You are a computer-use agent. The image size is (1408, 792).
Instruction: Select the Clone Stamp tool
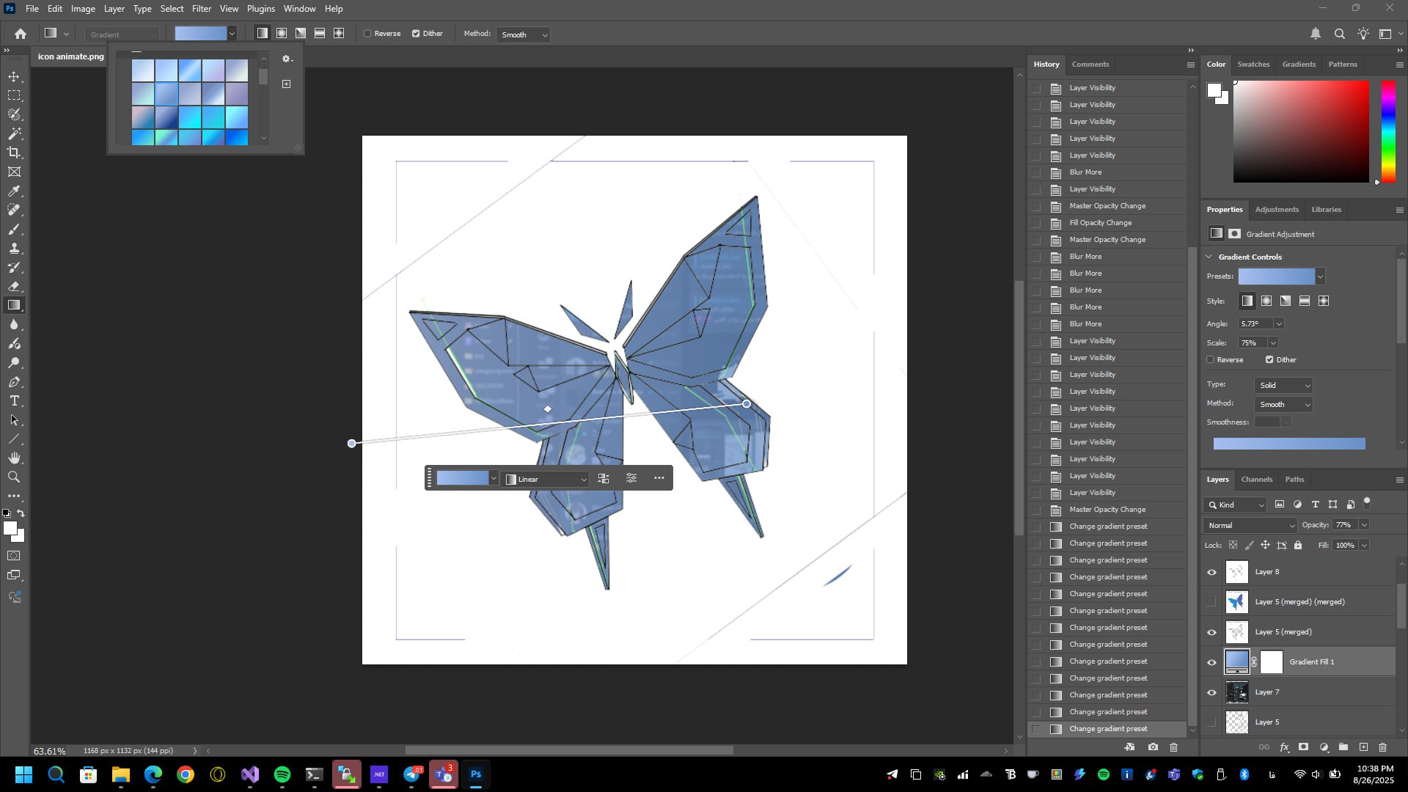[14, 248]
